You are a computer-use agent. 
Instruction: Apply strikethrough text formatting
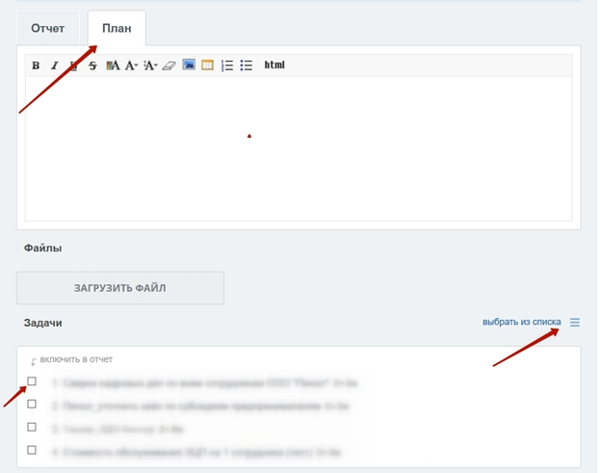point(92,66)
